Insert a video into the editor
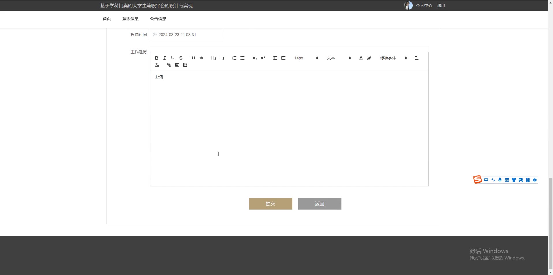Screen dimensions: 553x275 pyautogui.click(x=185, y=65)
